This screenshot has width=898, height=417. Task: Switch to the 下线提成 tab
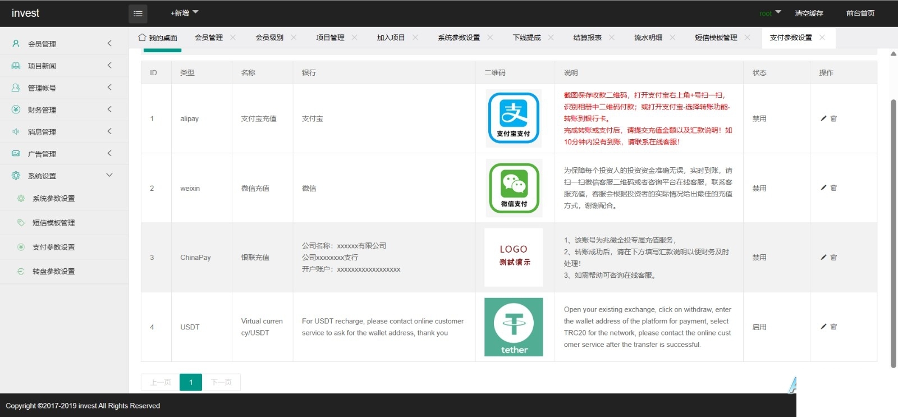pyautogui.click(x=527, y=38)
